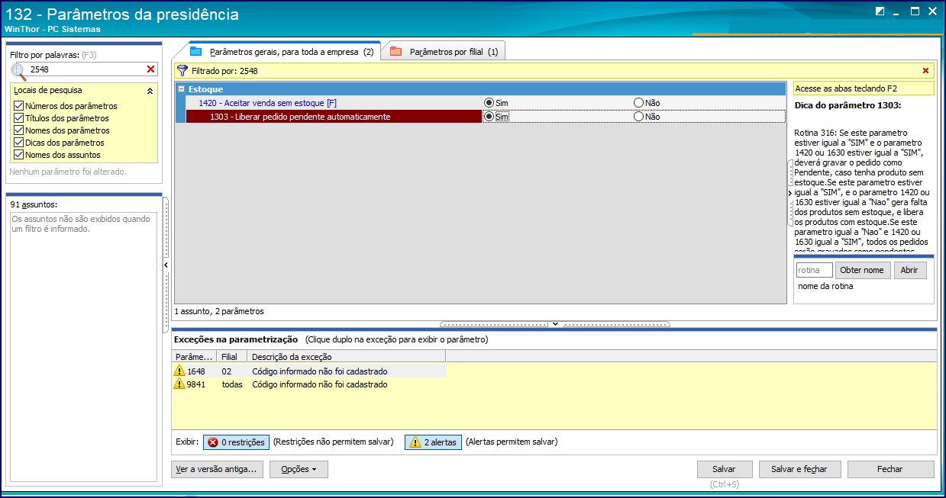
Task: Toggle '0 restrições' filter button
Action: point(236,442)
